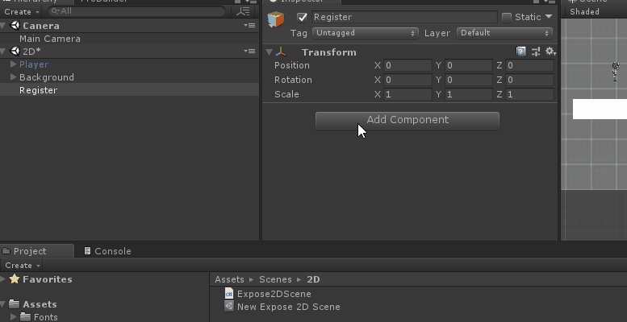Open the 2D scene options menu icon

[249, 51]
